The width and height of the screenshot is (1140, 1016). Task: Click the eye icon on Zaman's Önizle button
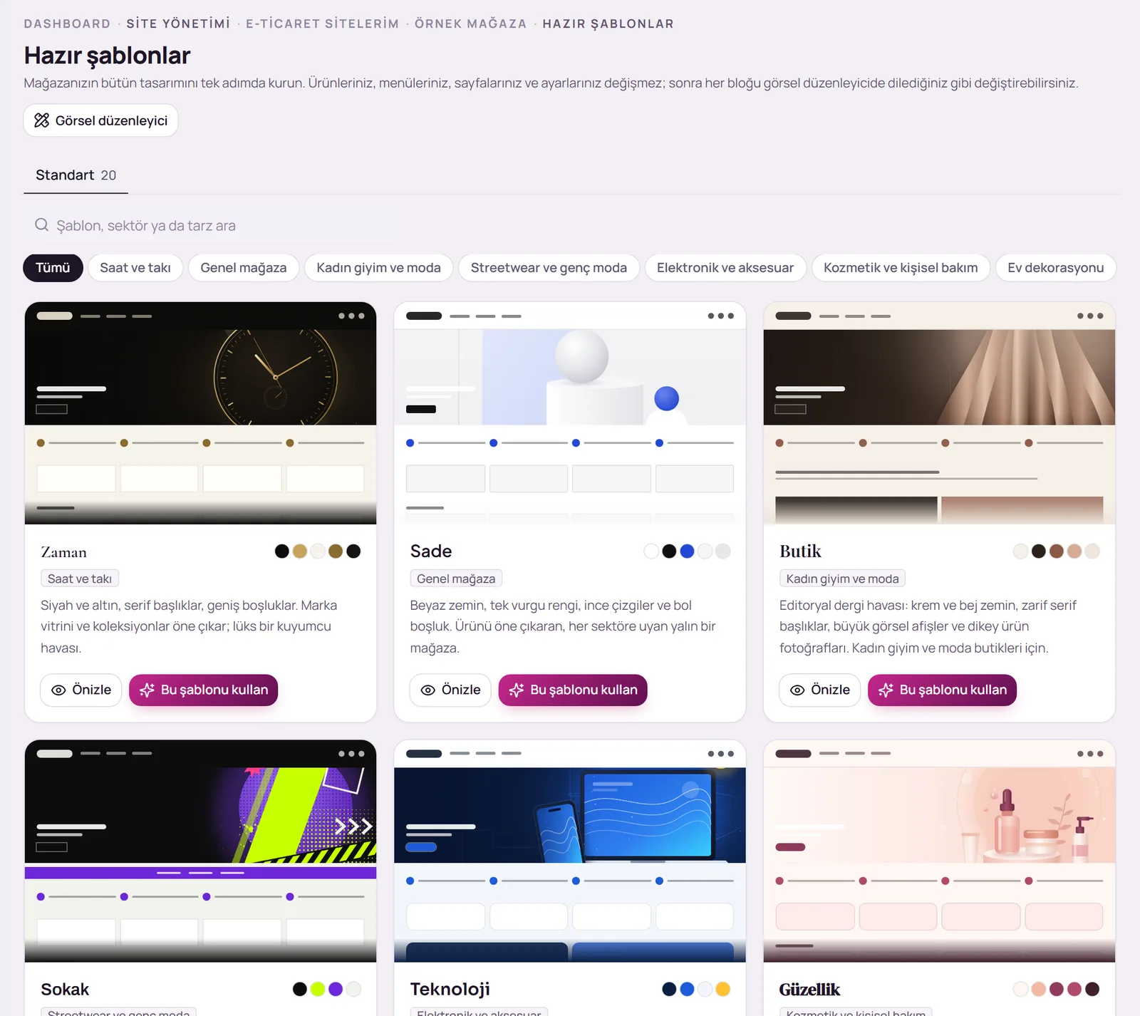coord(58,690)
